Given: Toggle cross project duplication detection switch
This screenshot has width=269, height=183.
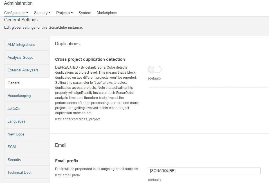Looking at the screenshot, I should (154, 69).
